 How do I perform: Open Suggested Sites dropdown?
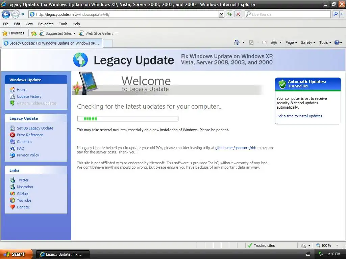(x=57, y=33)
